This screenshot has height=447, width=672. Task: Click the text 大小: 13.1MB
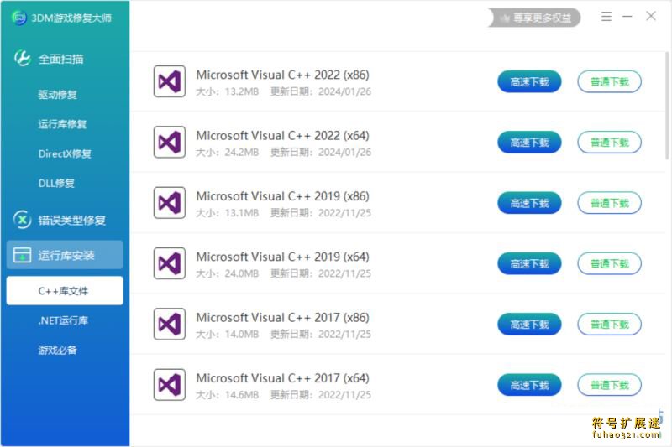tap(227, 213)
